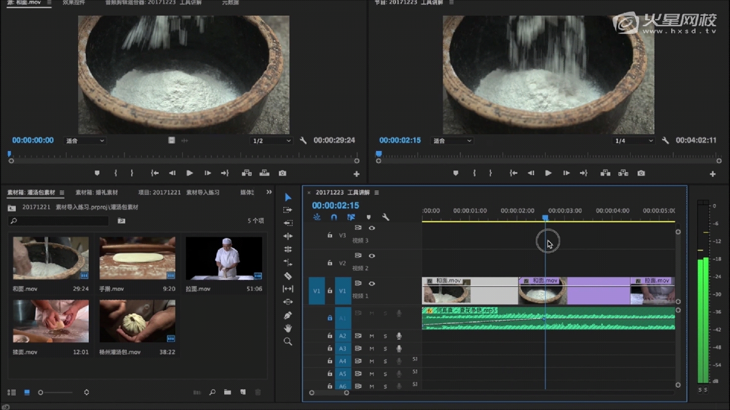Image resolution: width=730 pixels, height=410 pixels.
Task: Open Source monitor zoom level dropdown
Action: coord(85,141)
